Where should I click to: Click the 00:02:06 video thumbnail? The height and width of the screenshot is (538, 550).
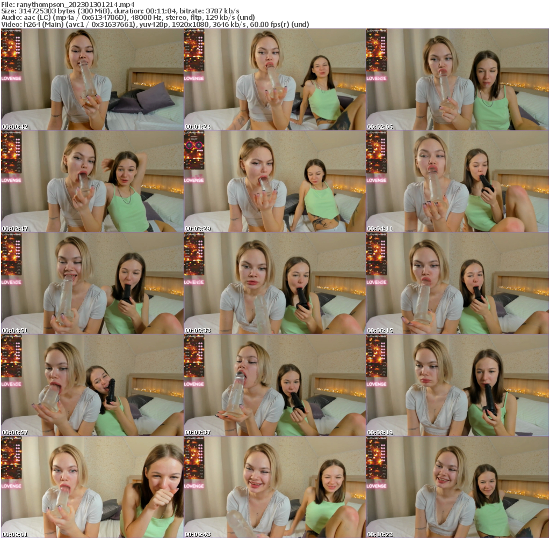[458, 80]
